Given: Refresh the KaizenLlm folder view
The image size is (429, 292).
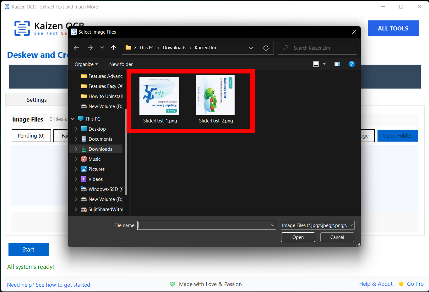Looking at the screenshot, I should click(266, 48).
